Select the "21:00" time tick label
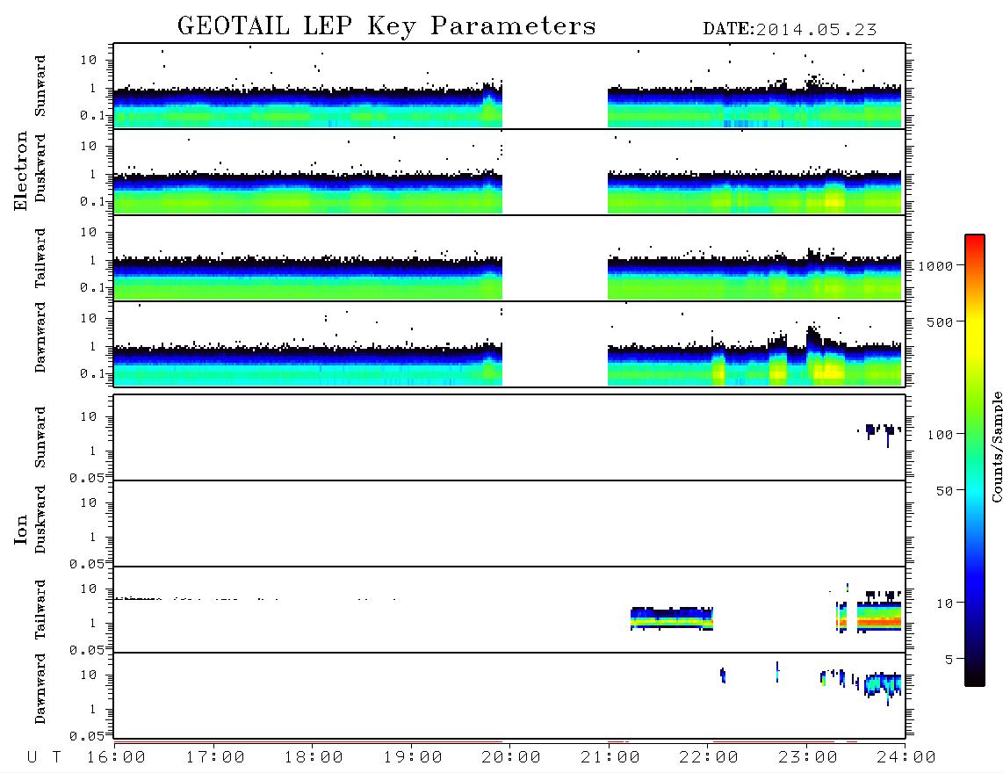This screenshot has width=1003, height=773. coord(610,758)
